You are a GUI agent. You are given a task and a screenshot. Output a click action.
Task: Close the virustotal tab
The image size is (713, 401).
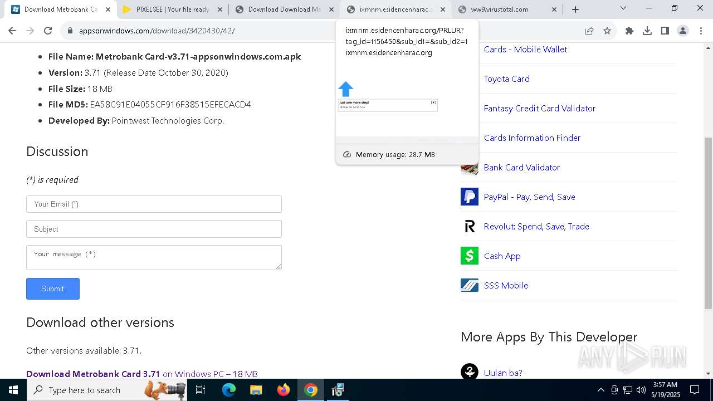pos(554,9)
